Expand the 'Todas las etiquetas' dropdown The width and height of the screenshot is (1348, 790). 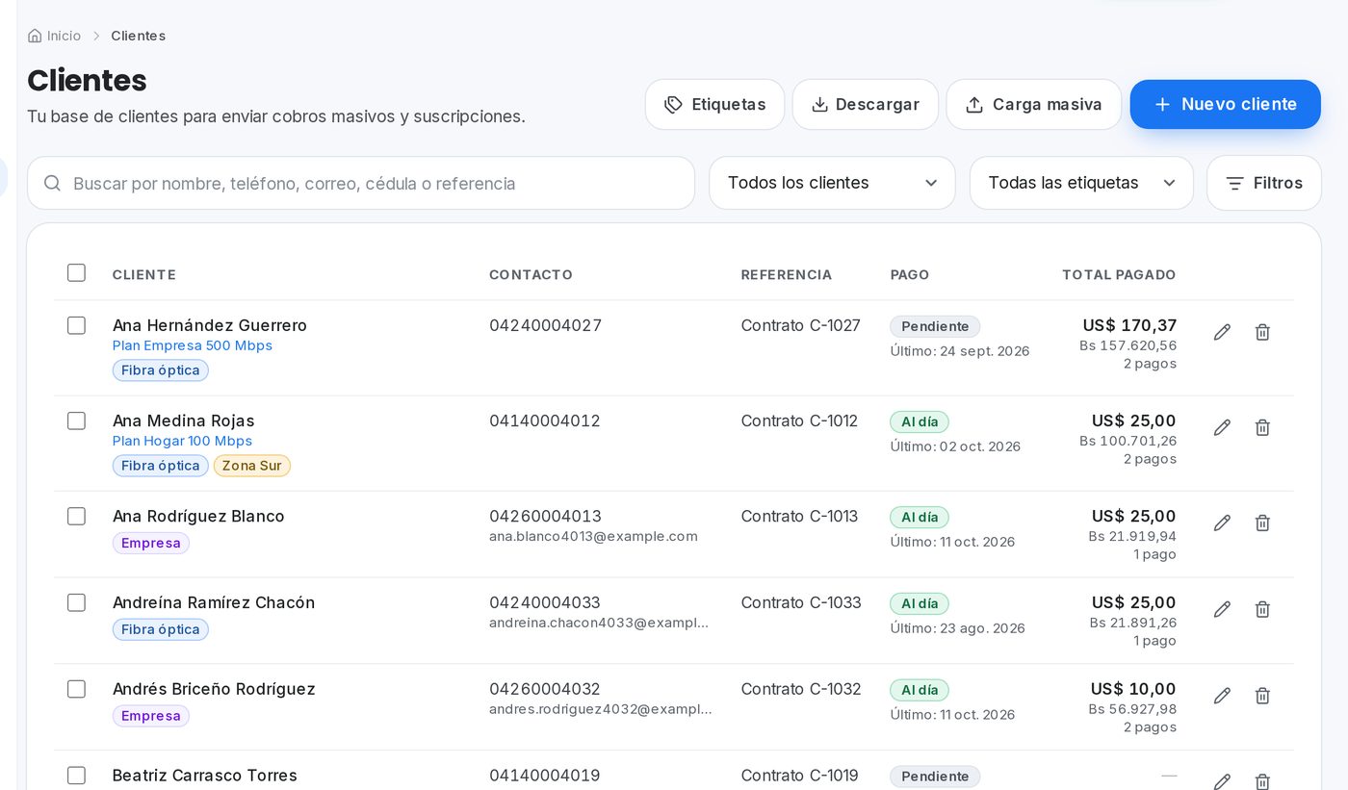click(1081, 183)
